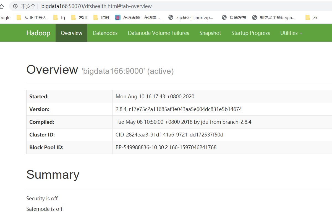This screenshot has height=213, width=332.
Task: Switch to the Datanodes tab
Action: point(105,33)
